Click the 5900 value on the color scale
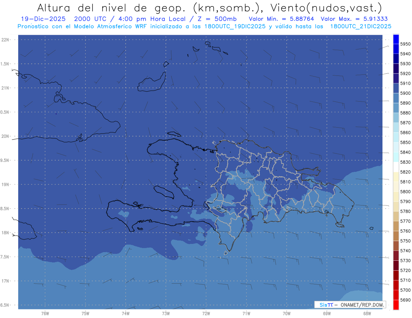Viewport: 412px width, 318px height. (405, 93)
